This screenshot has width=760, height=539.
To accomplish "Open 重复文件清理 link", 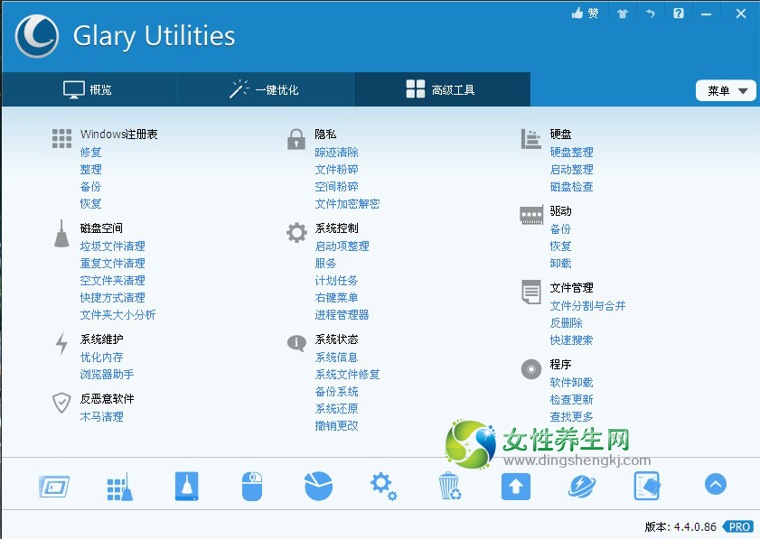I will [x=112, y=264].
